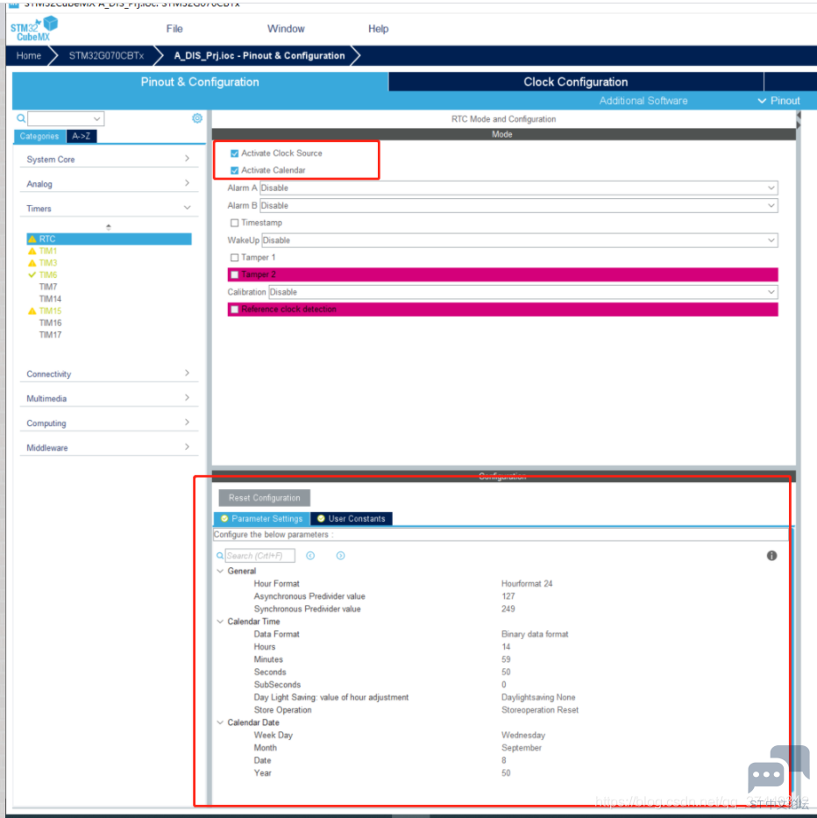Click the search magnifier in the categories panel

(x=21, y=118)
